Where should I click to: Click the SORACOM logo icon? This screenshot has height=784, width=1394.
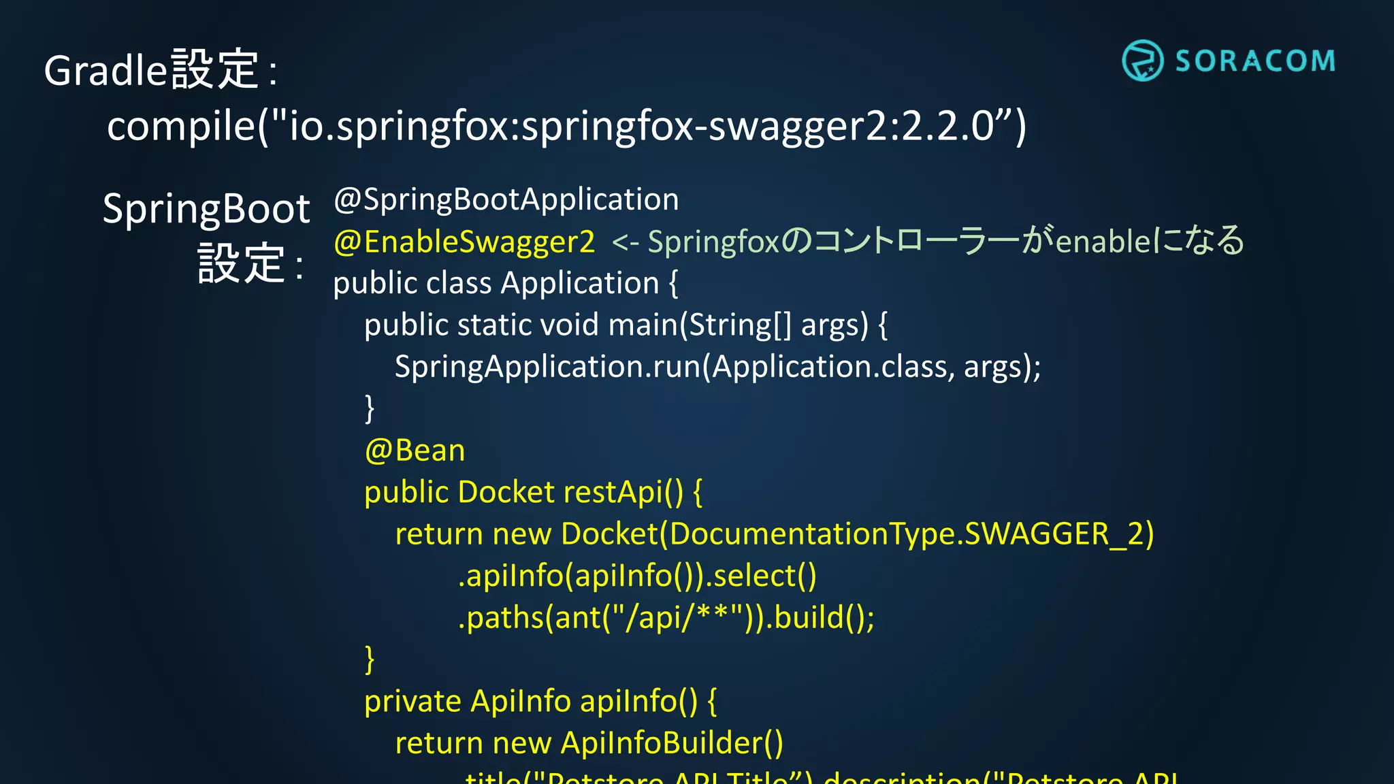[x=1143, y=61]
